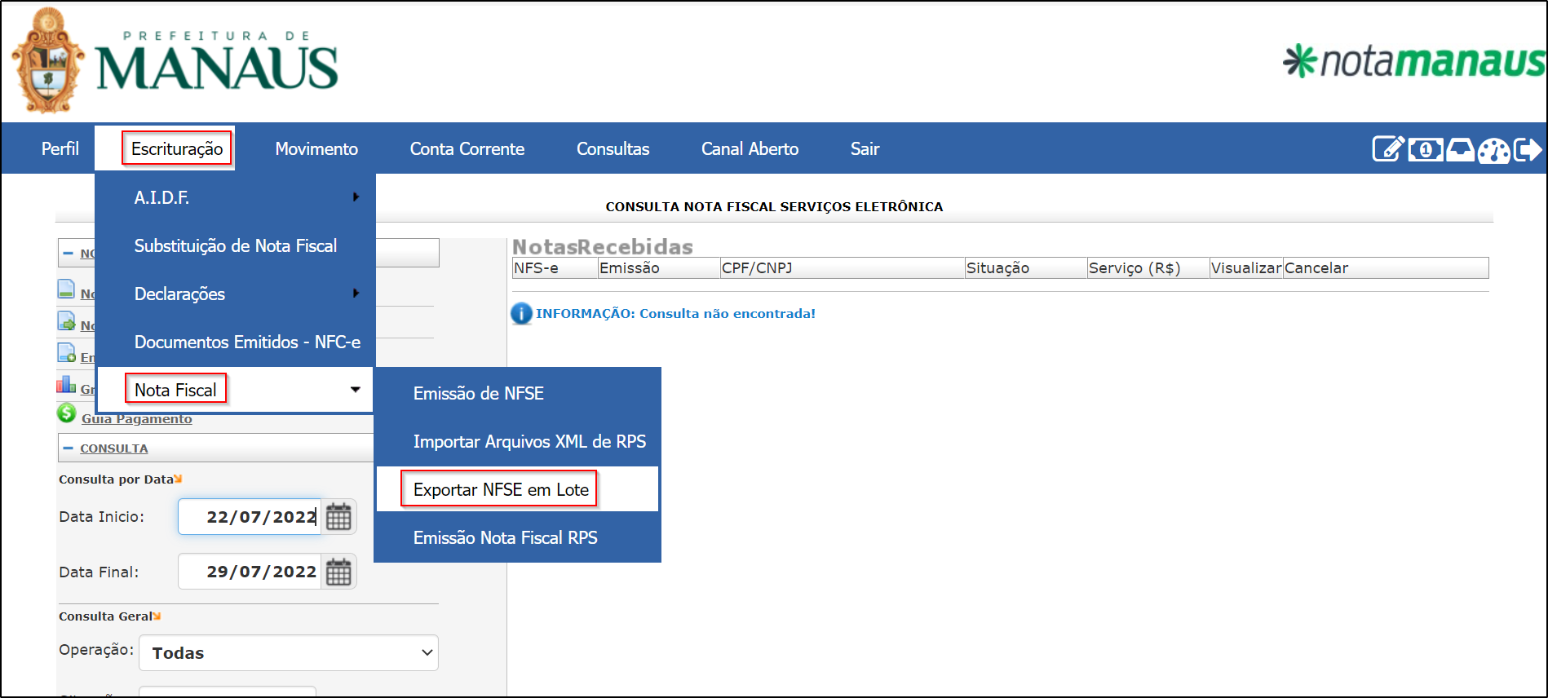The height and width of the screenshot is (698, 1548).
Task: Click the Emissão column header
Action: coord(658,268)
